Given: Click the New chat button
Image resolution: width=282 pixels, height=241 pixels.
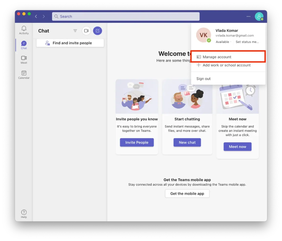Looking at the screenshot, I should (187, 142).
